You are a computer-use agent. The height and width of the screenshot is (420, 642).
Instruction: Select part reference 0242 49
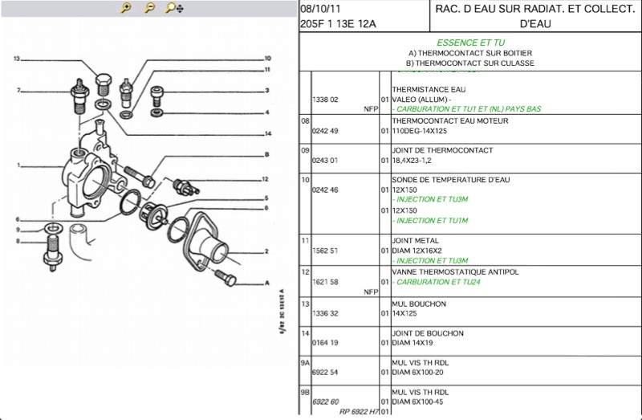click(325, 131)
